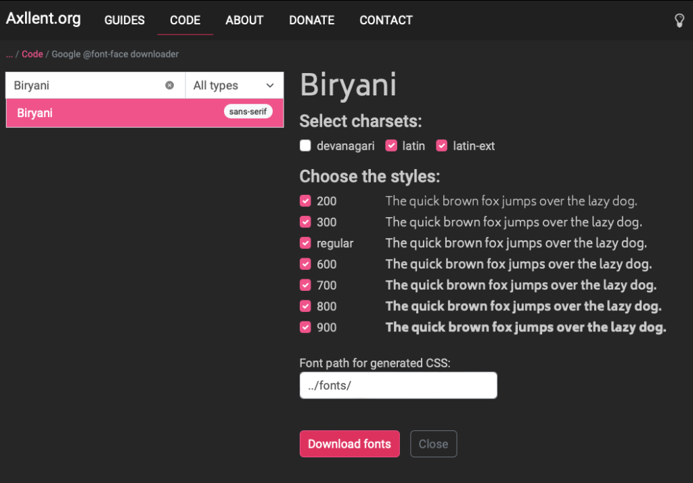Screen dimensions: 693x483
Task: Click the Biryani font heading
Action: pyautogui.click(x=349, y=85)
